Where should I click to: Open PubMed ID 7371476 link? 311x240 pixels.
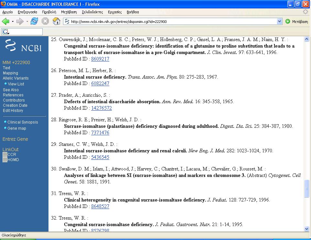tap(100, 133)
